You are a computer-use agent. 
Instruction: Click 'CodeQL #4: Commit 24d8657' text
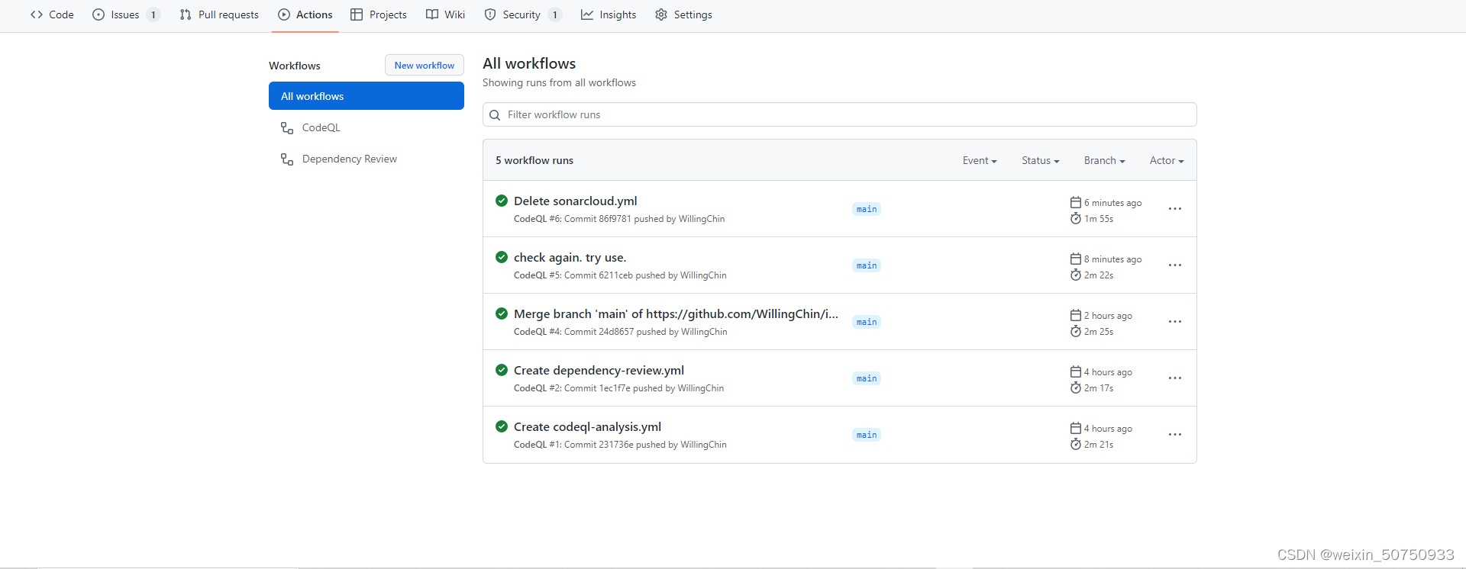(x=574, y=332)
